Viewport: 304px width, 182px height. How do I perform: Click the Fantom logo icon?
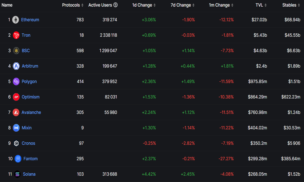coord(18,159)
